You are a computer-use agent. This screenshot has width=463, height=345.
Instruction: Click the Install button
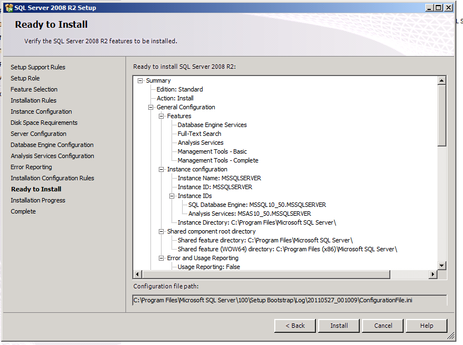pos(339,326)
